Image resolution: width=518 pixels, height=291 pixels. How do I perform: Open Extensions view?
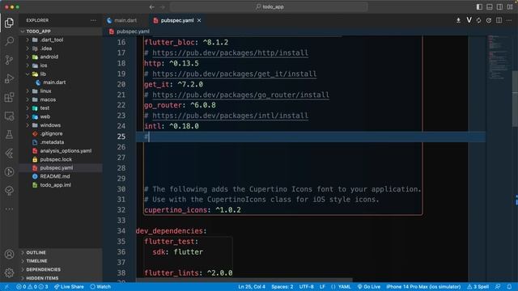click(x=9, y=97)
